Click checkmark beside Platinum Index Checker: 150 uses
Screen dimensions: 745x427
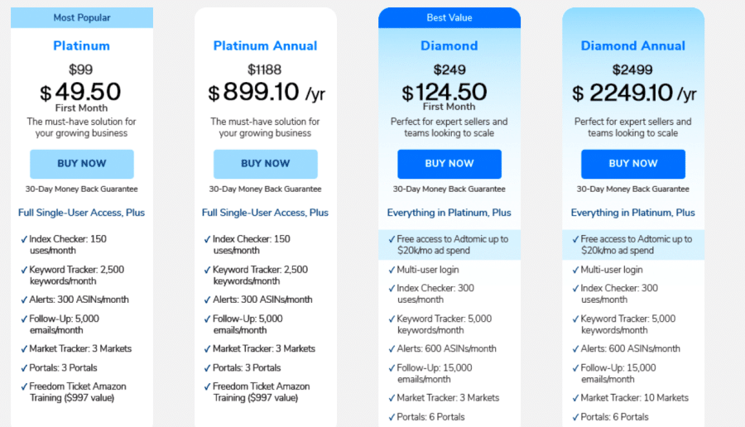24,239
